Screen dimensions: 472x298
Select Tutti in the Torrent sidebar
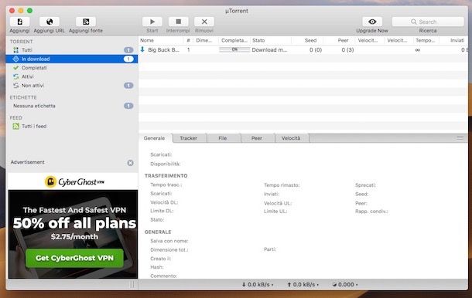72,50
